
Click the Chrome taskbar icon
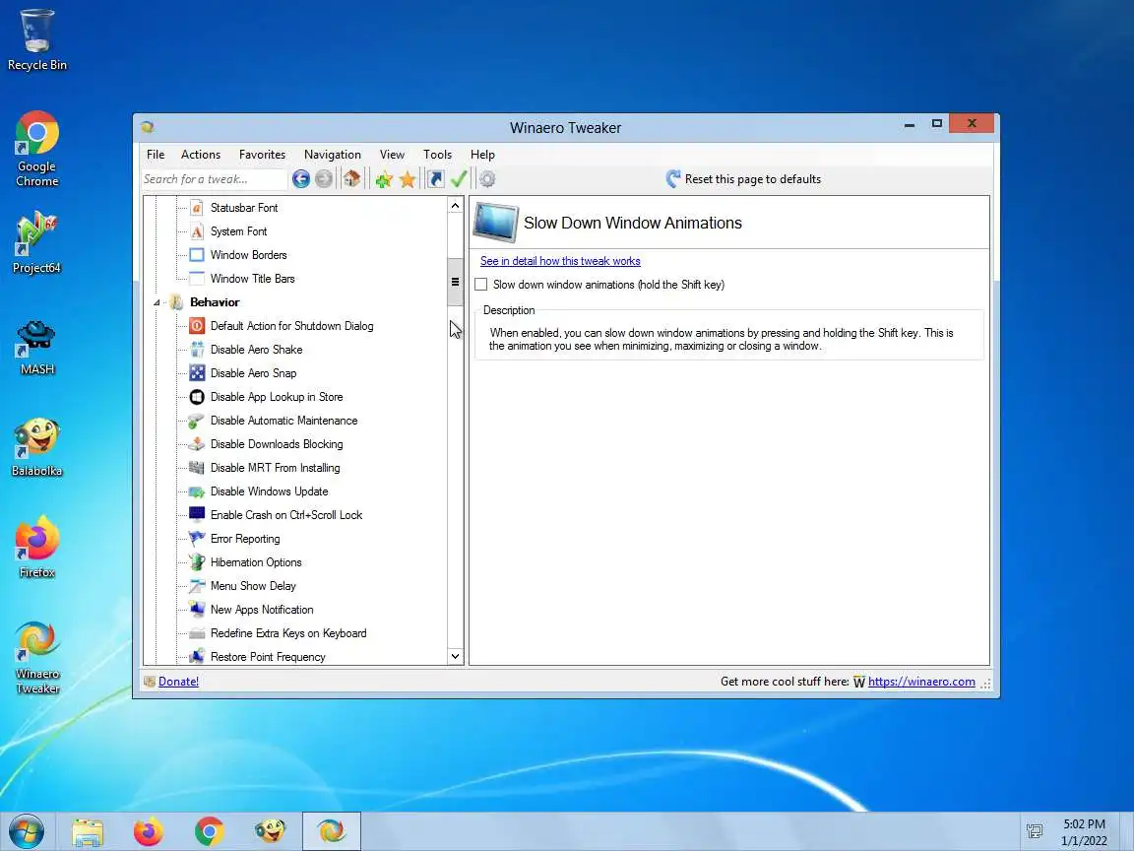point(209,831)
